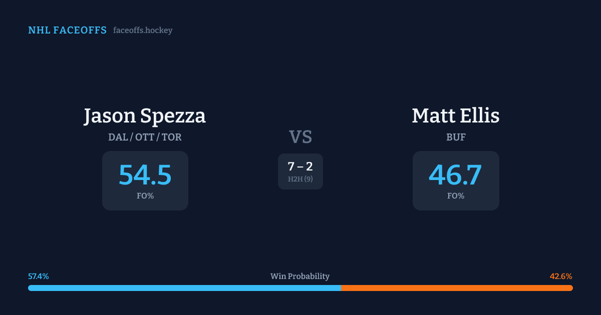
Task: Click the VS text between players
Action: click(x=300, y=137)
